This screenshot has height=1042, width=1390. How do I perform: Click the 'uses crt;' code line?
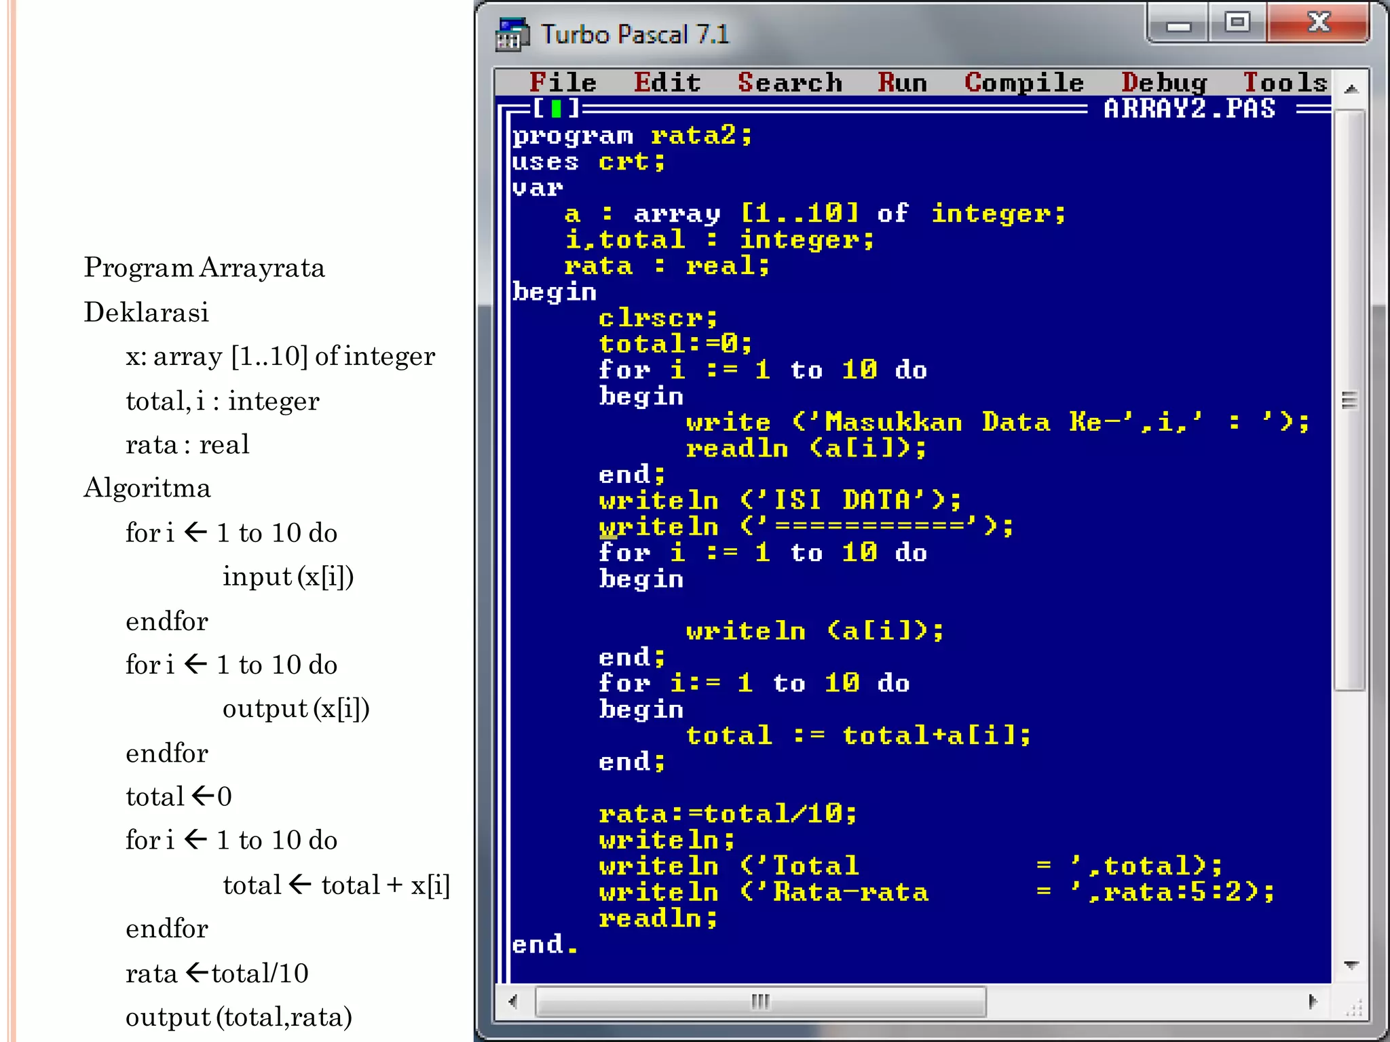pos(588,162)
